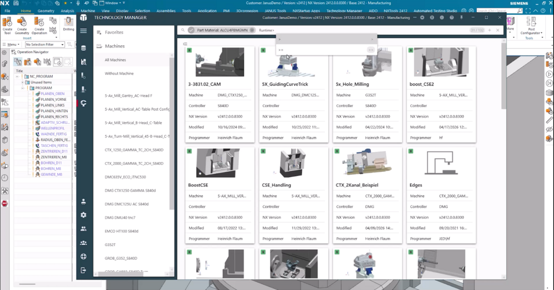
Task: Click the plus icon beside the 31 / 132 counter
Action: [490, 30]
